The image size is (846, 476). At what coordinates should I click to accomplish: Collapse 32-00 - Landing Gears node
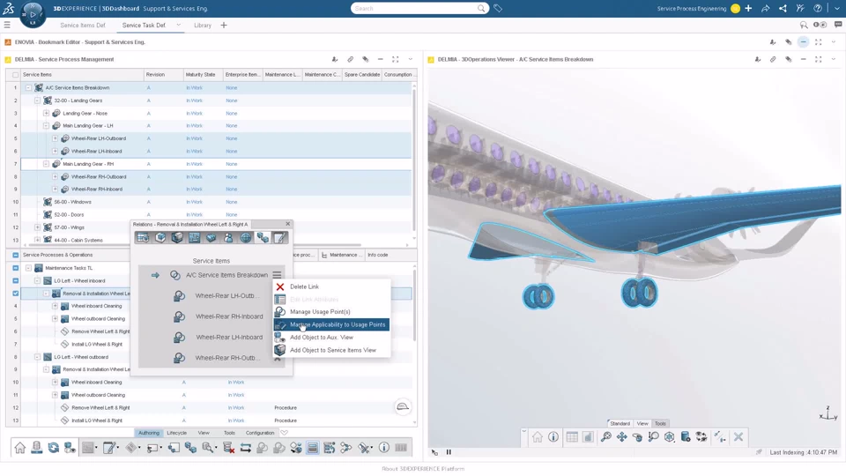[37, 100]
